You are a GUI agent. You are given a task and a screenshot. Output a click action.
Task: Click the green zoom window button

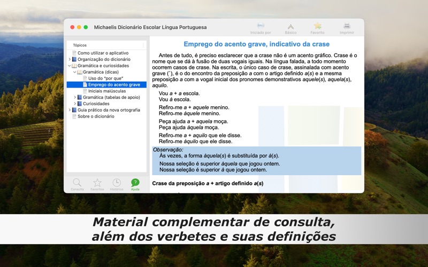pyautogui.click(x=86, y=27)
